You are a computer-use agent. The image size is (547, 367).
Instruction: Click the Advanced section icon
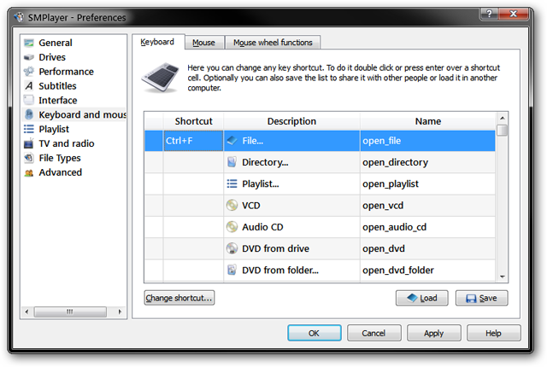(x=29, y=172)
